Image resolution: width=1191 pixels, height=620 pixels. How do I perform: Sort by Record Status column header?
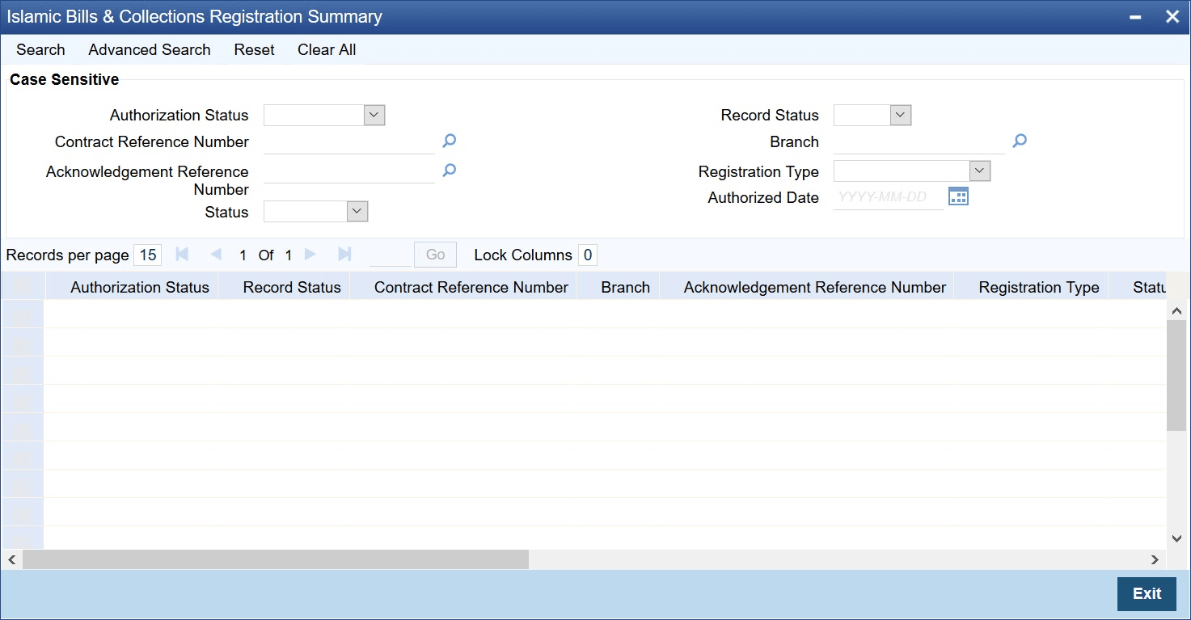[292, 287]
